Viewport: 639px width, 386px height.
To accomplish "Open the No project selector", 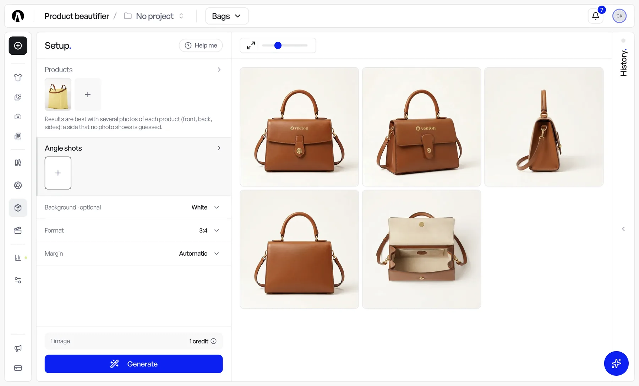I will (154, 16).
